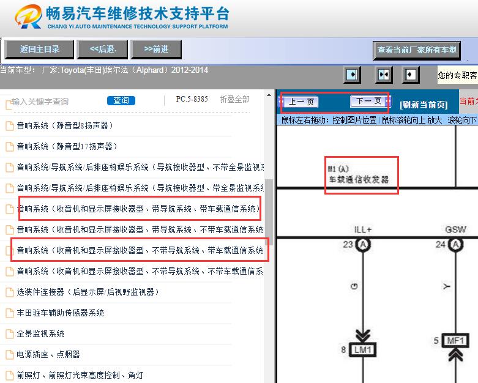Viewport: 478px width, 383px height.
Task: Open file icon beside 音响系统（静音型8扬声器）
Action: click(x=10, y=126)
